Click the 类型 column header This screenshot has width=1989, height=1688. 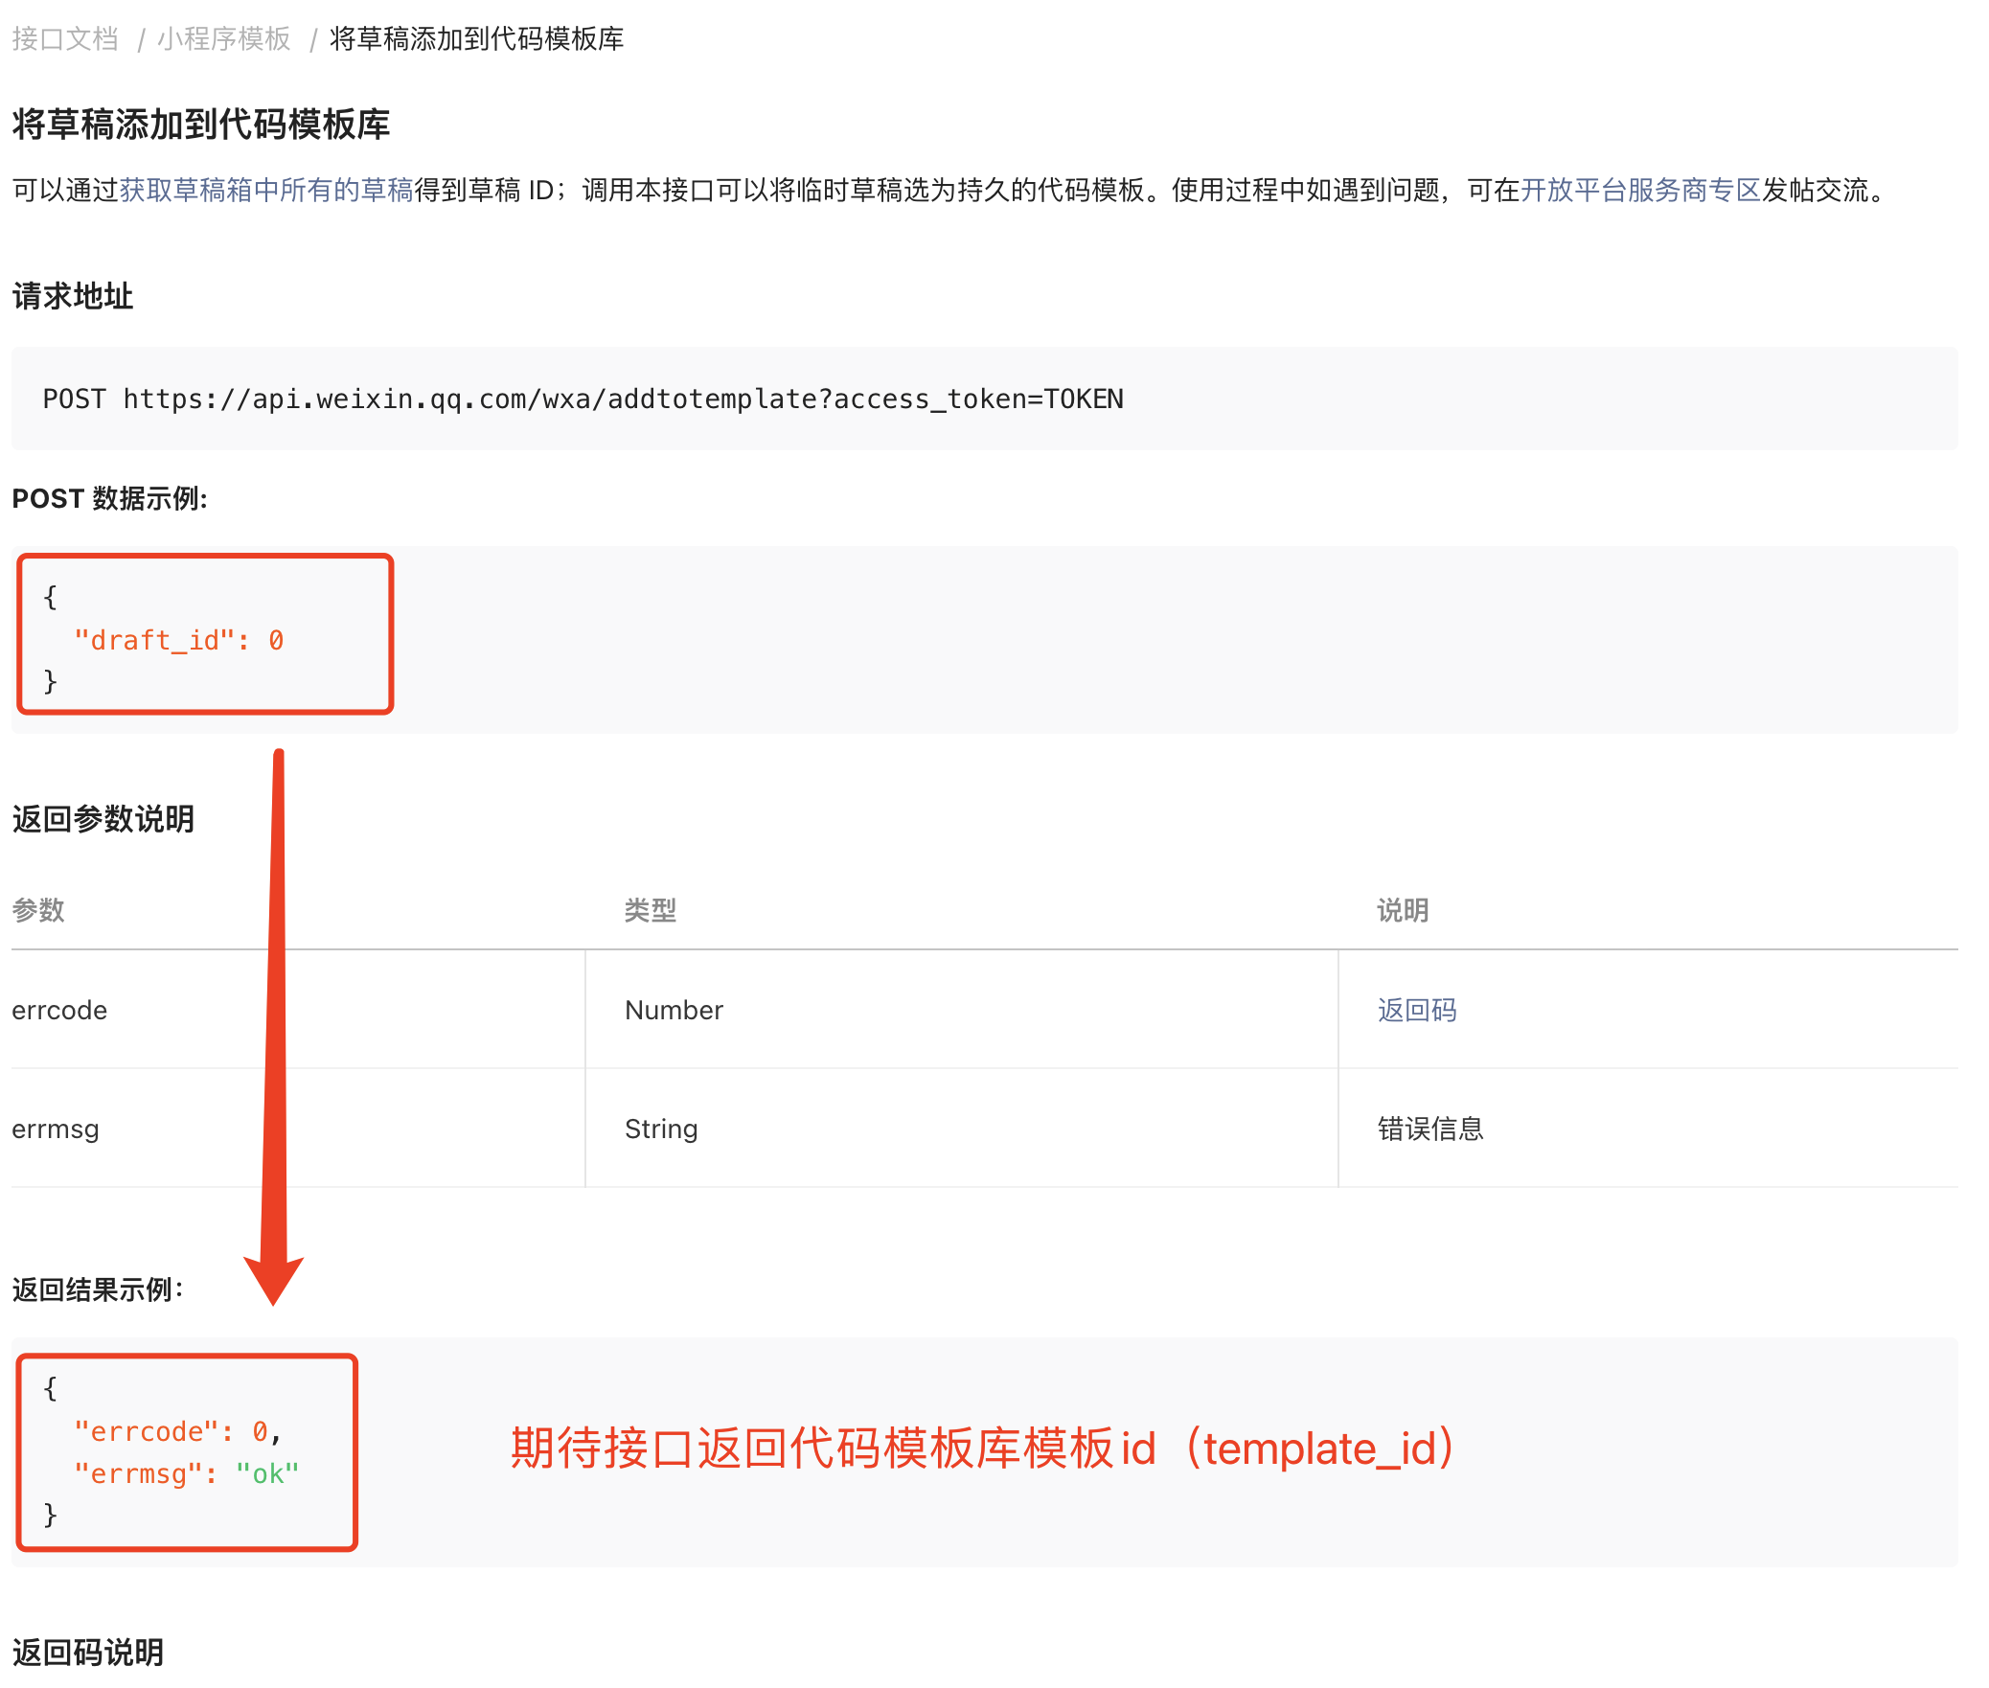650,910
